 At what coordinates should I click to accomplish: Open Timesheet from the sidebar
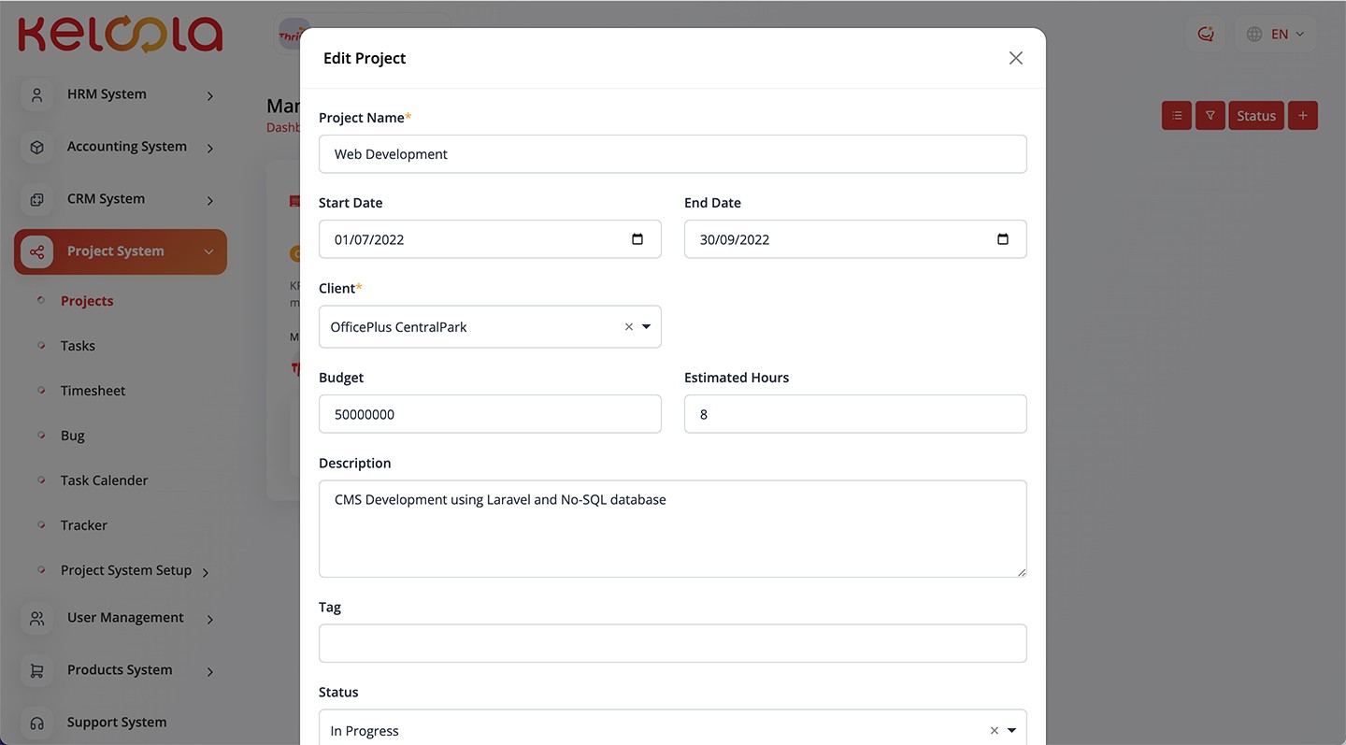pyautogui.click(x=93, y=391)
